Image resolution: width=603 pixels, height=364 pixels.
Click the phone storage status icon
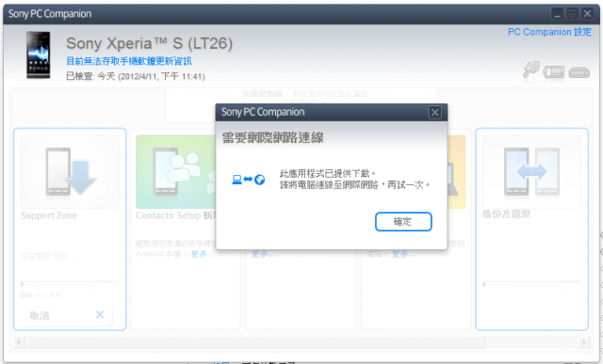[579, 72]
